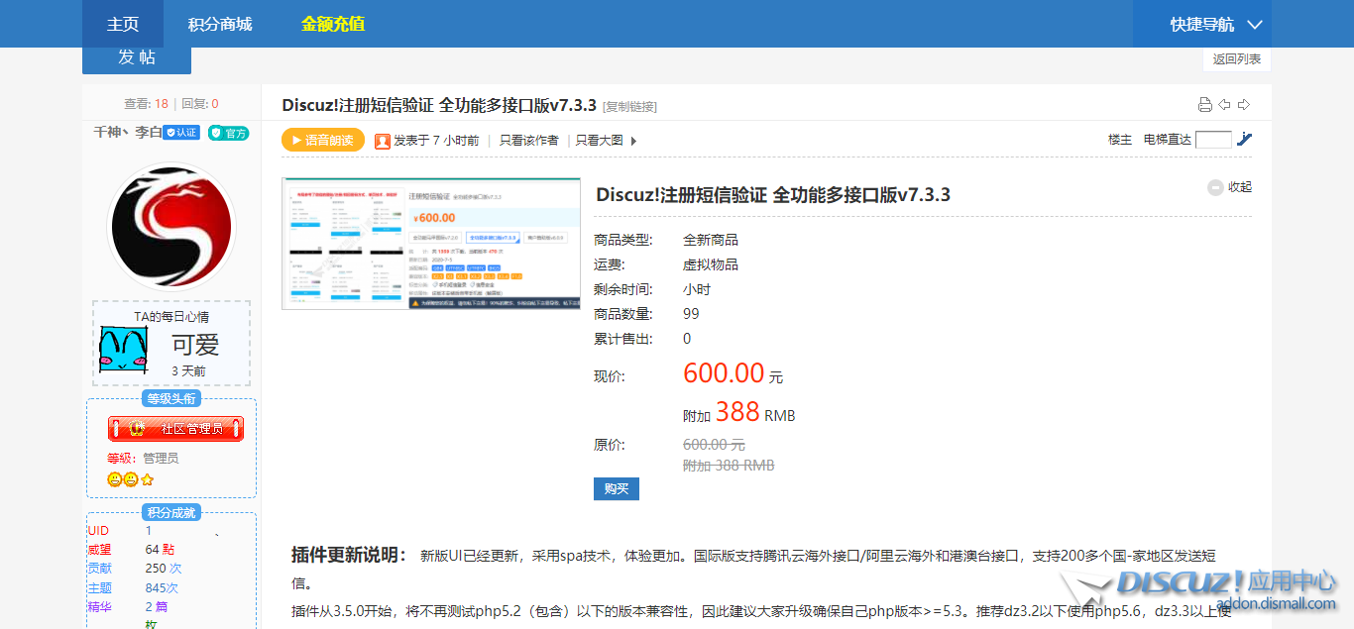Open the product screenshot thumbnail

click(431, 244)
